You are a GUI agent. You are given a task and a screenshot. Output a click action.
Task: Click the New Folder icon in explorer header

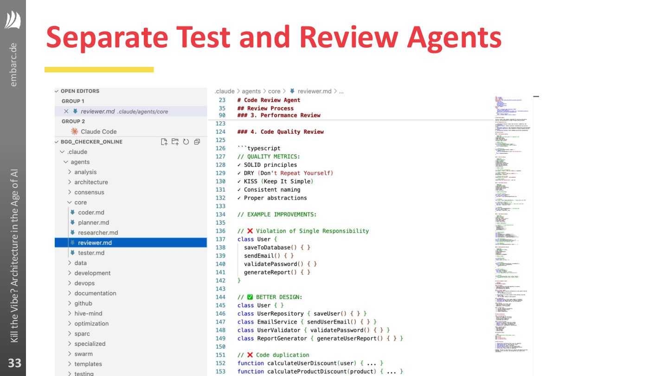(x=175, y=142)
